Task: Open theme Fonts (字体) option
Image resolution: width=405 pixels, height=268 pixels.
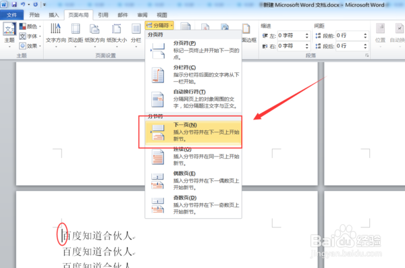Action: point(30,36)
